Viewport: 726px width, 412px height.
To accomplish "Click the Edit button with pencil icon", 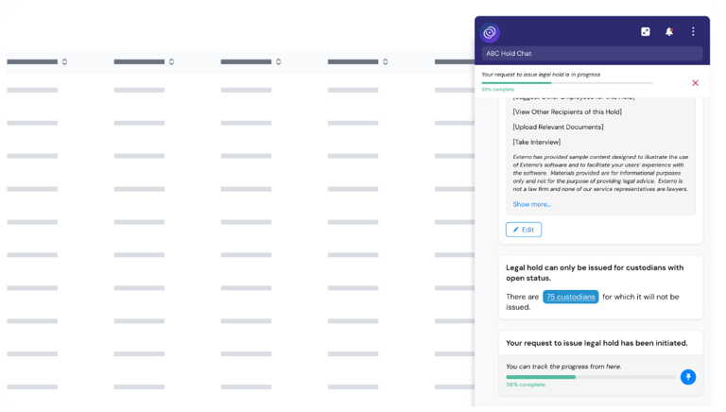I will tap(524, 230).
